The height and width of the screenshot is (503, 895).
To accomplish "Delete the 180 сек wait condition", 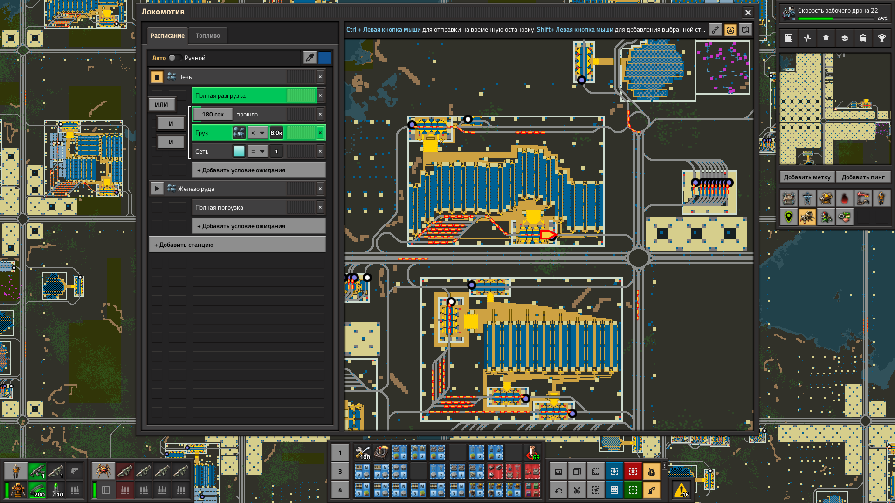I will tap(320, 114).
